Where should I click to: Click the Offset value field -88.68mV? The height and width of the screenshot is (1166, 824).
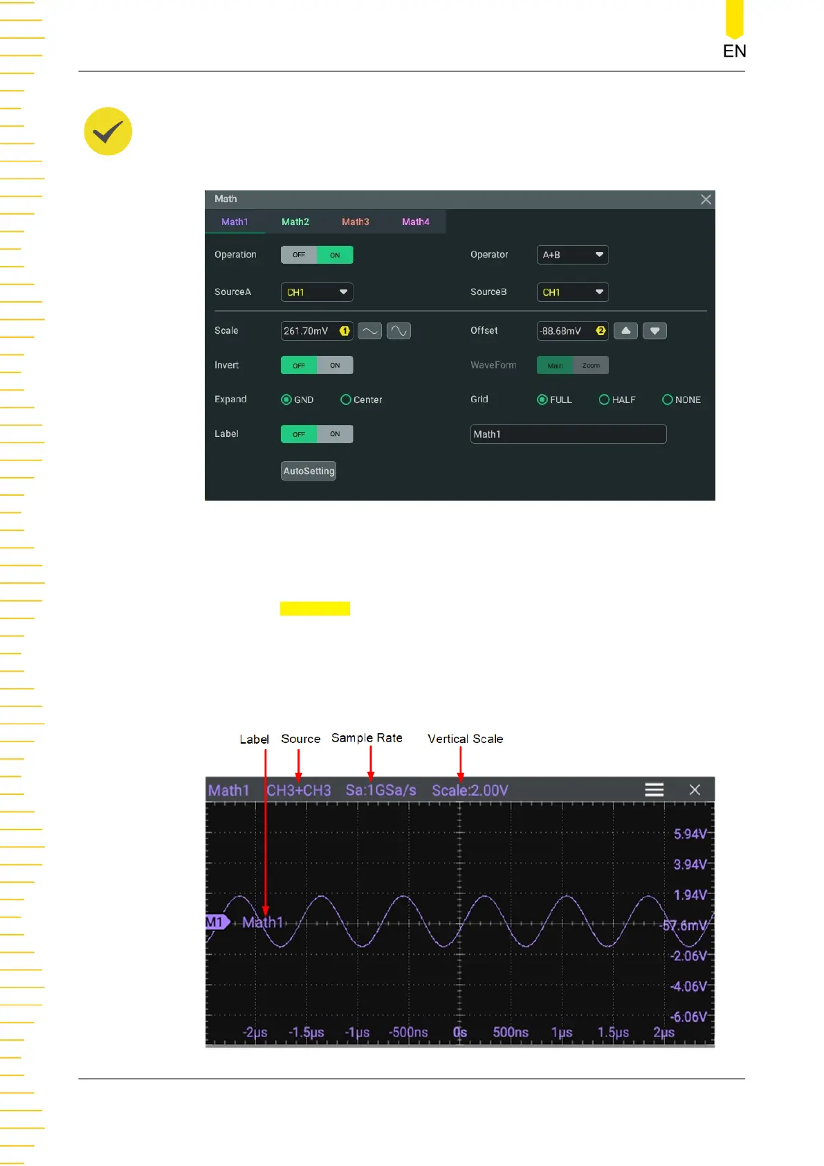click(573, 331)
